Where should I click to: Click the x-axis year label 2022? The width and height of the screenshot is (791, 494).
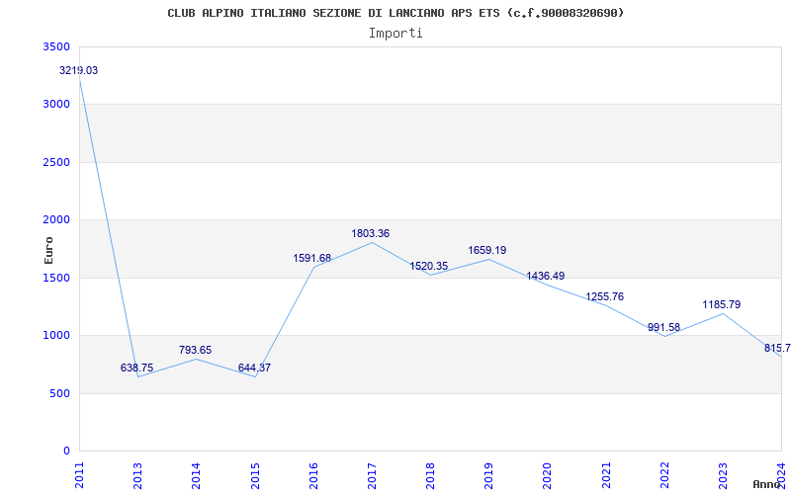664,476
